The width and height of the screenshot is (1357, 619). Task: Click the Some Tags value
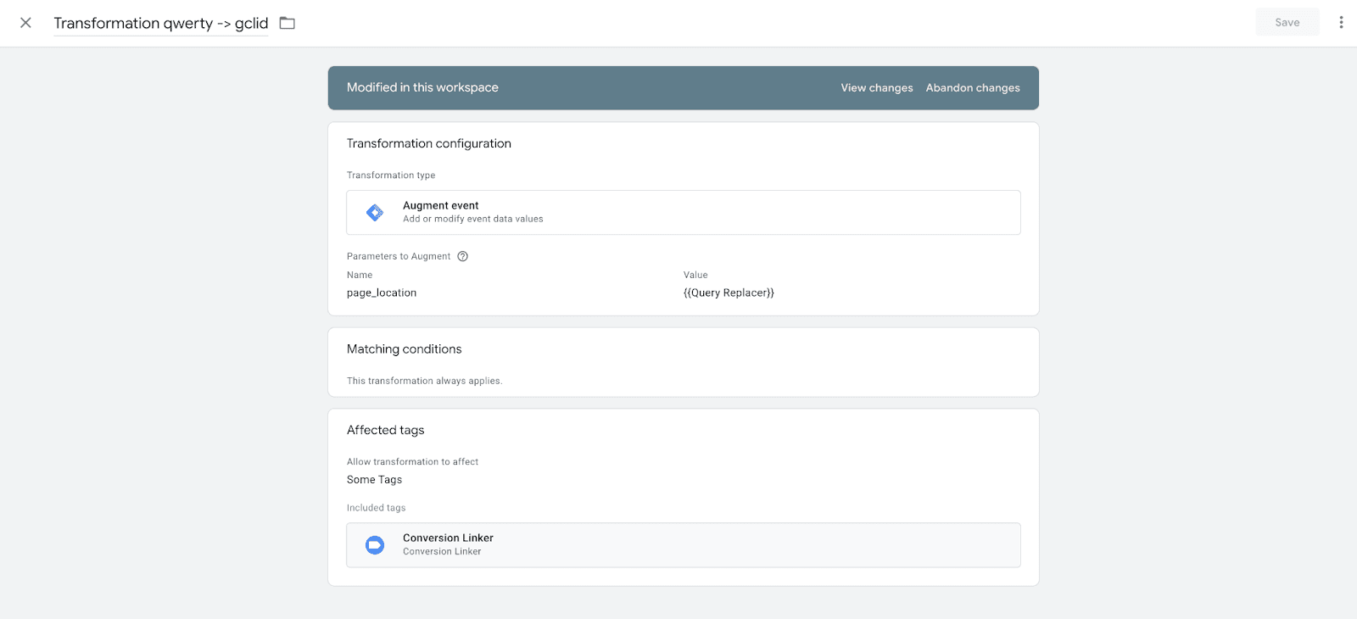375,480
